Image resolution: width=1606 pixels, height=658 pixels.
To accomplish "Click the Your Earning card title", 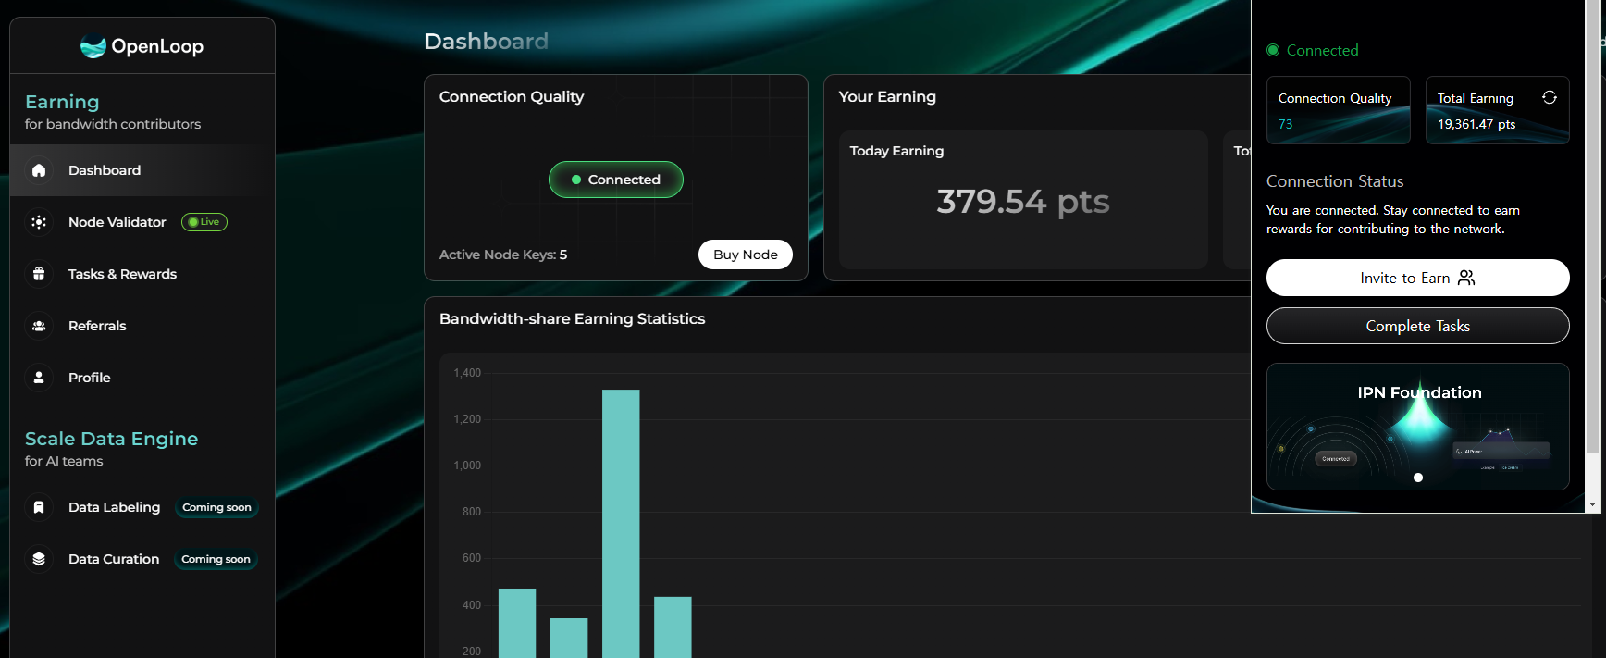I will 887,96.
